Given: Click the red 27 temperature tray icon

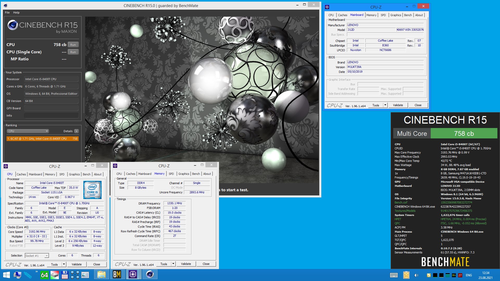Looking at the screenshot, I should click(x=460, y=275).
